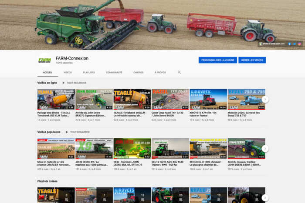The image size is (305, 203).
Task: Click GÉRER LES VIDÉOS button
Action: click(252, 60)
